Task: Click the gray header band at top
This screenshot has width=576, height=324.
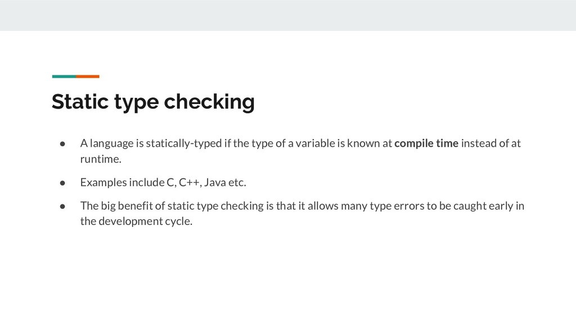Action: (x=288, y=15)
